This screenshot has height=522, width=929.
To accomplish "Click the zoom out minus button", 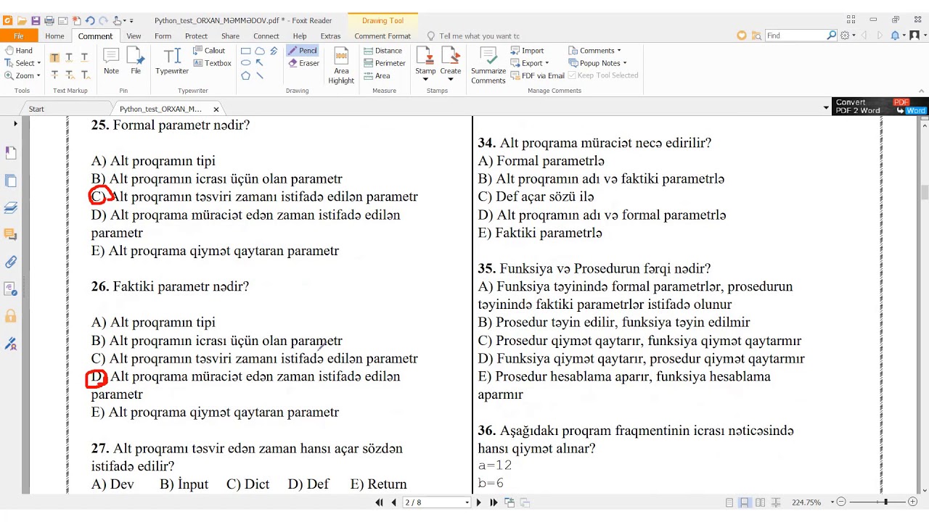I will [841, 502].
